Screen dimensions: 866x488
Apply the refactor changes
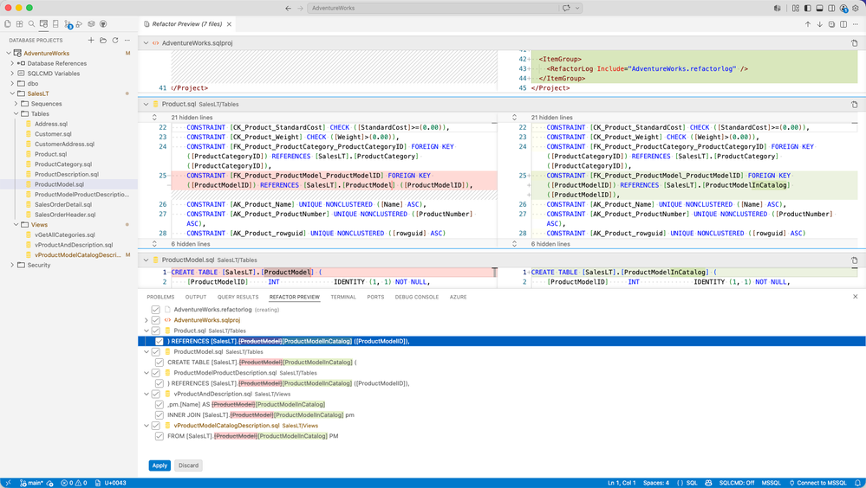pyautogui.click(x=160, y=466)
